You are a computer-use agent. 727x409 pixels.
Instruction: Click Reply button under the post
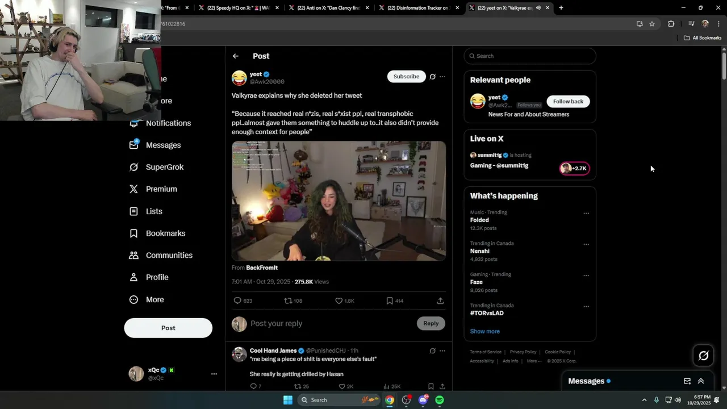431,323
